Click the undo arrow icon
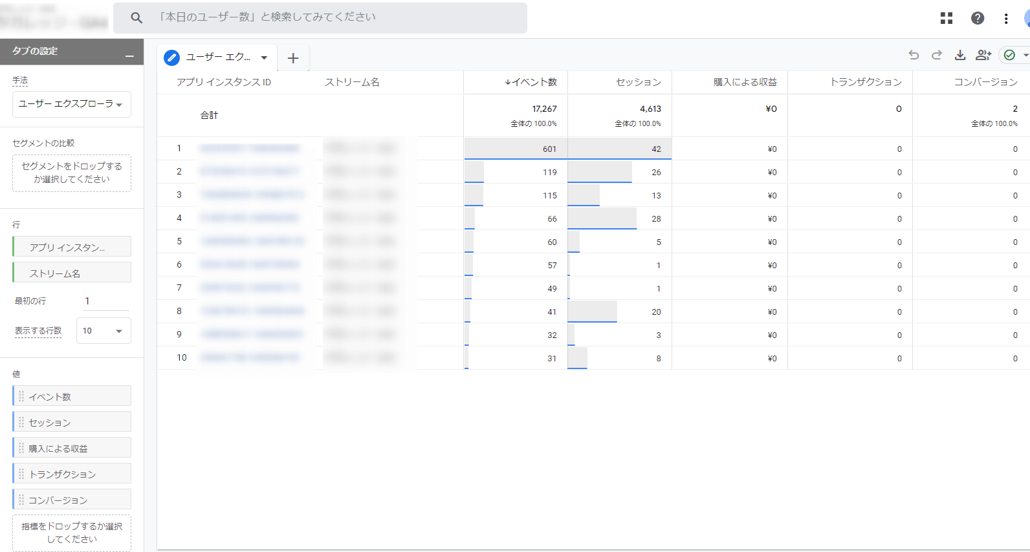The height and width of the screenshot is (552, 1030). point(914,55)
